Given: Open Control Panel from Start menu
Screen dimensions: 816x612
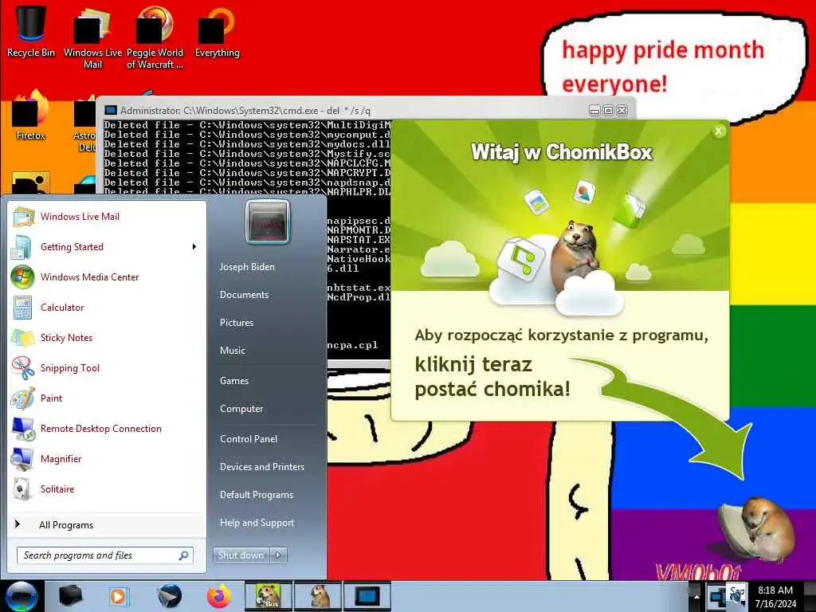Looking at the screenshot, I should coord(249,439).
